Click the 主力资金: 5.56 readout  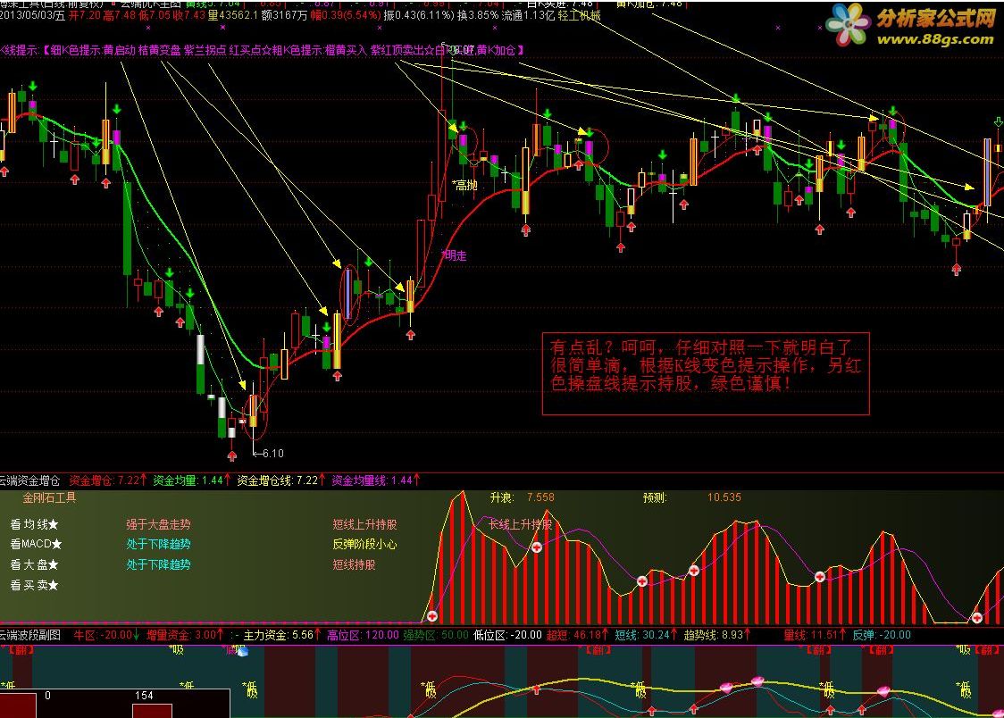pyautogui.click(x=281, y=635)
